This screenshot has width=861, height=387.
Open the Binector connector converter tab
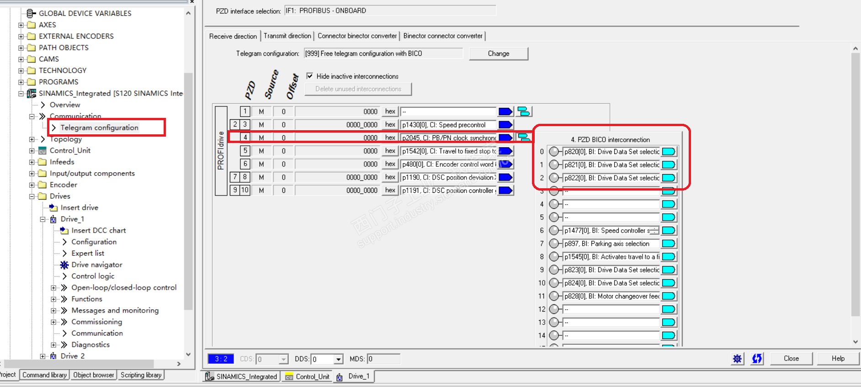(443, 36)
